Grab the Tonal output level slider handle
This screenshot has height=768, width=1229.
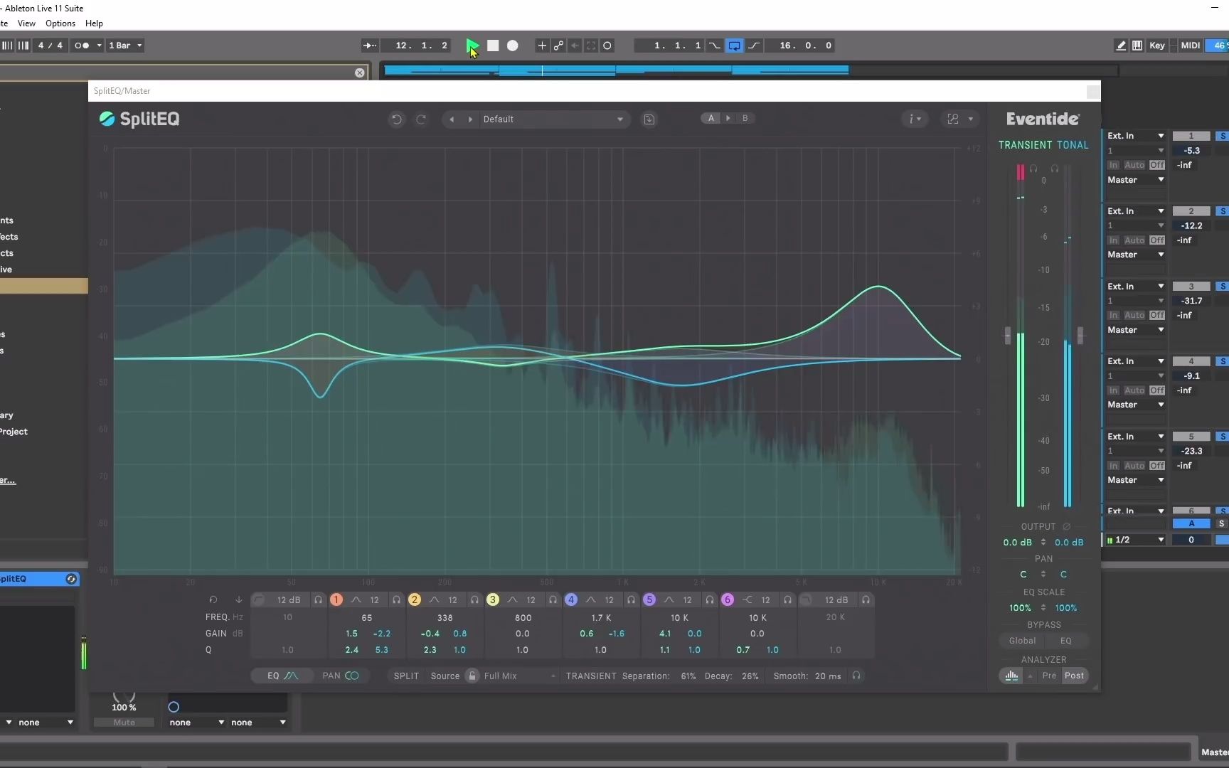pos(1080,336)
